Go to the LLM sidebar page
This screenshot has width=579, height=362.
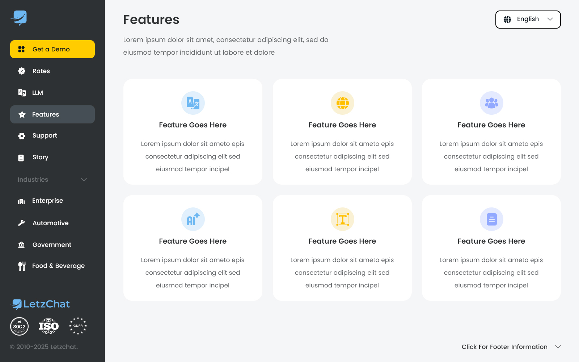[37, 93]
